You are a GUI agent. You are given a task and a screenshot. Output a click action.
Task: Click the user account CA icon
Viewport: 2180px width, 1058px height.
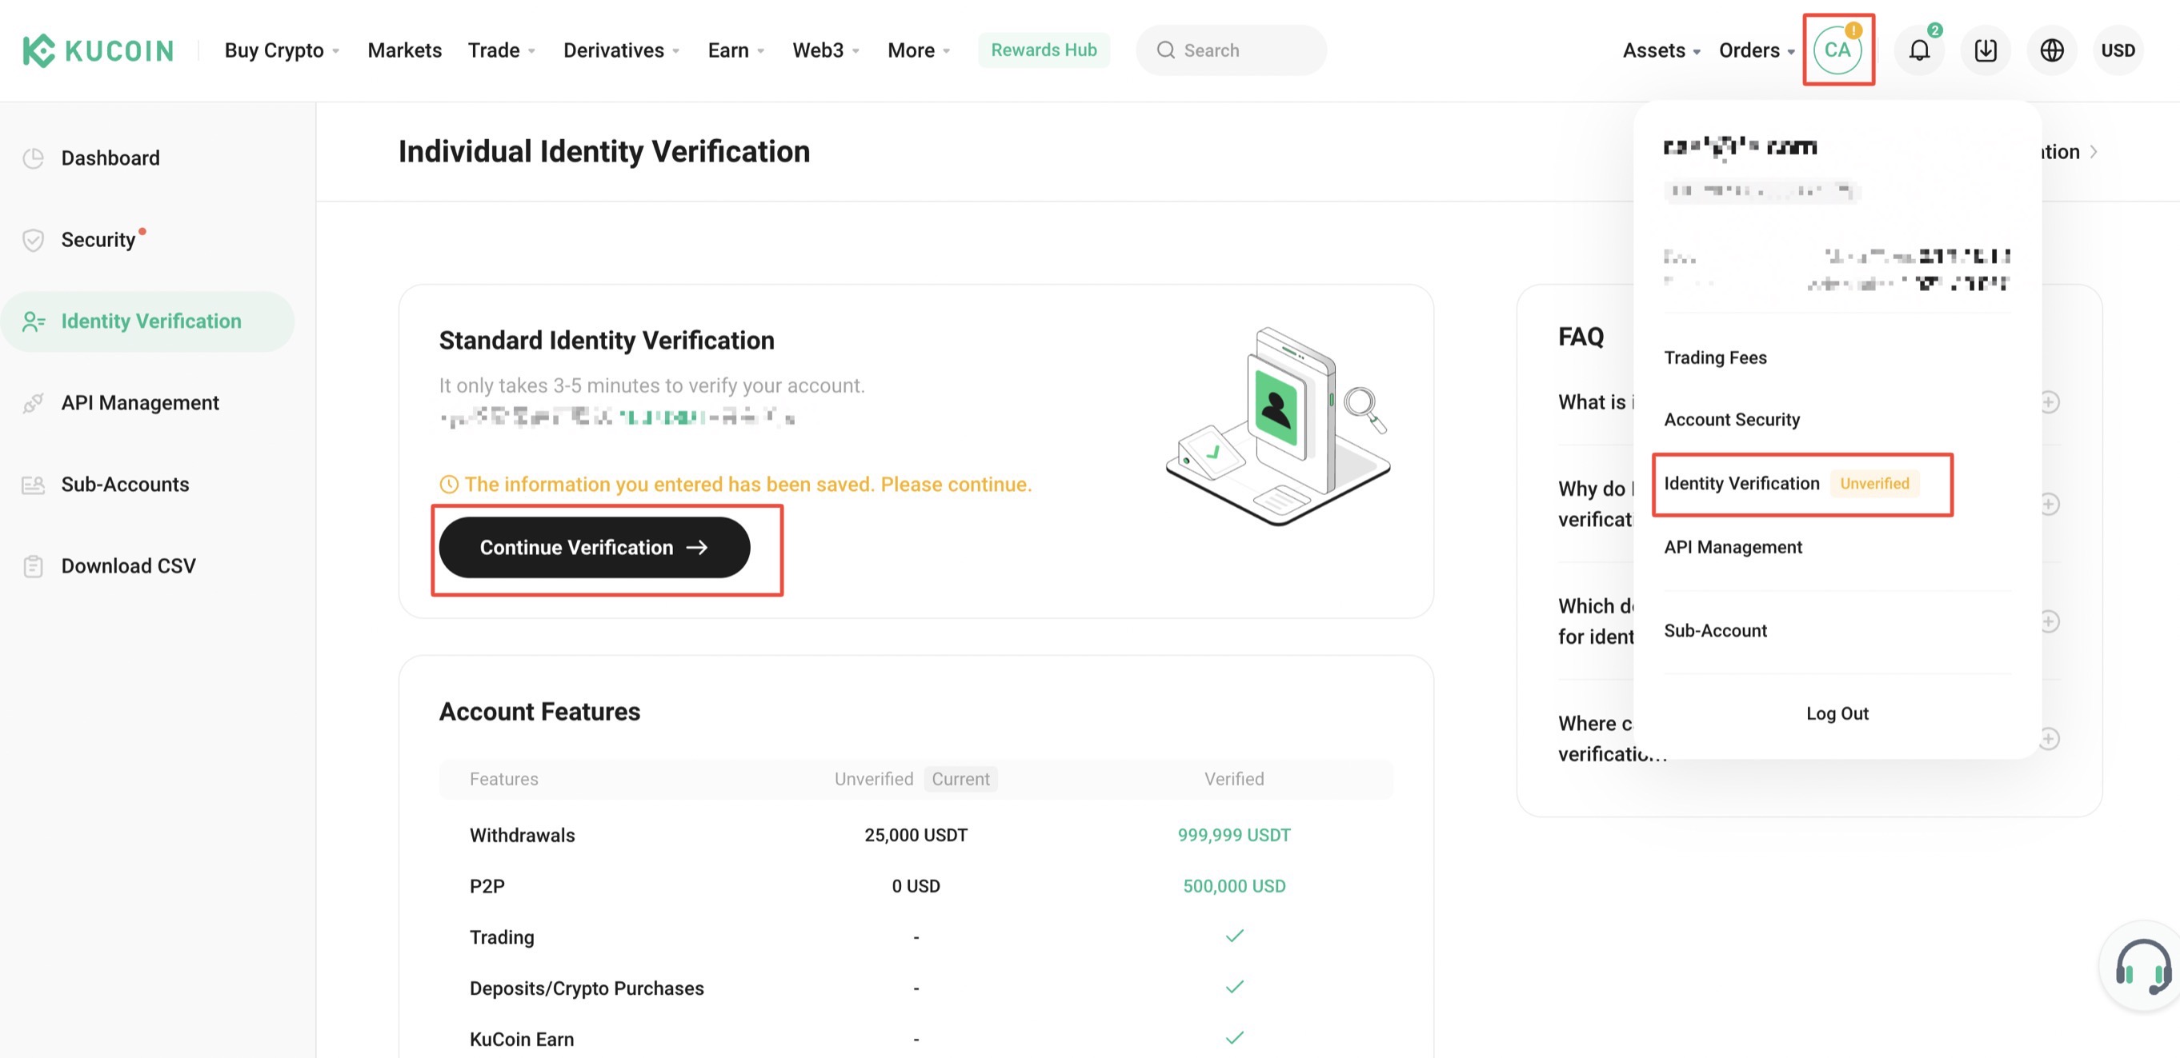(x=1838, y=50)
